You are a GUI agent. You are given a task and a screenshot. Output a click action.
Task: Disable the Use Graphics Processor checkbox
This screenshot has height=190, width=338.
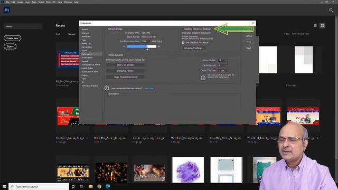(x=183, y=43)
